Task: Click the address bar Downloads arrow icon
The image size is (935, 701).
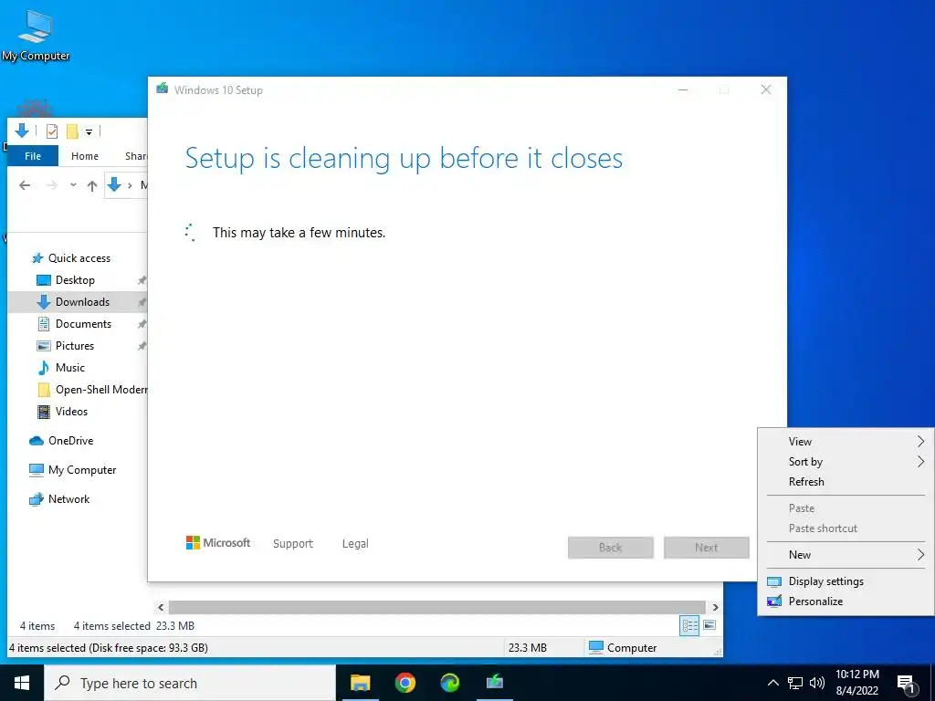Action: pos(114,184)
